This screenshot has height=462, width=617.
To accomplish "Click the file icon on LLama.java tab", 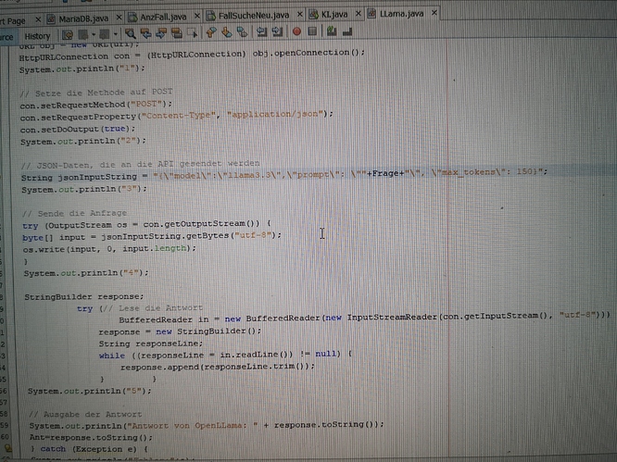I will coord(371,14).
